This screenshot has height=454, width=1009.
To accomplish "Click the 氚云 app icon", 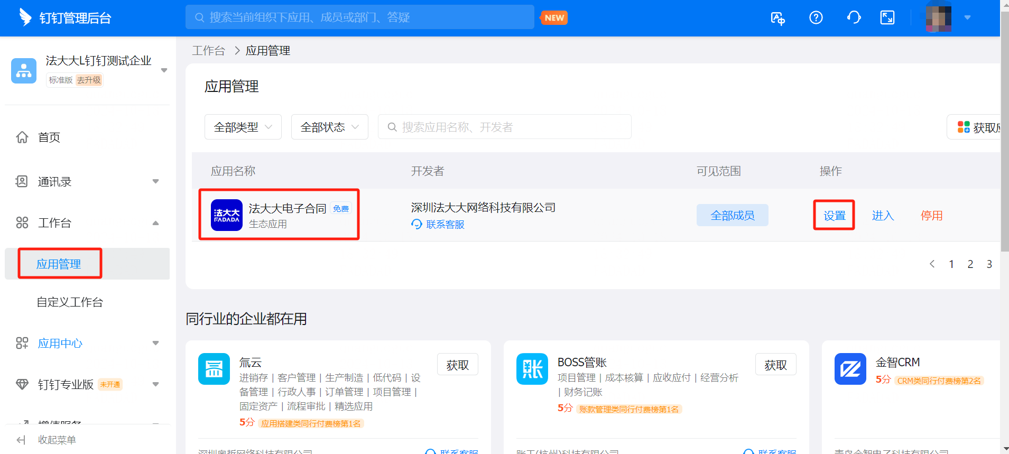I will (214, 369).
